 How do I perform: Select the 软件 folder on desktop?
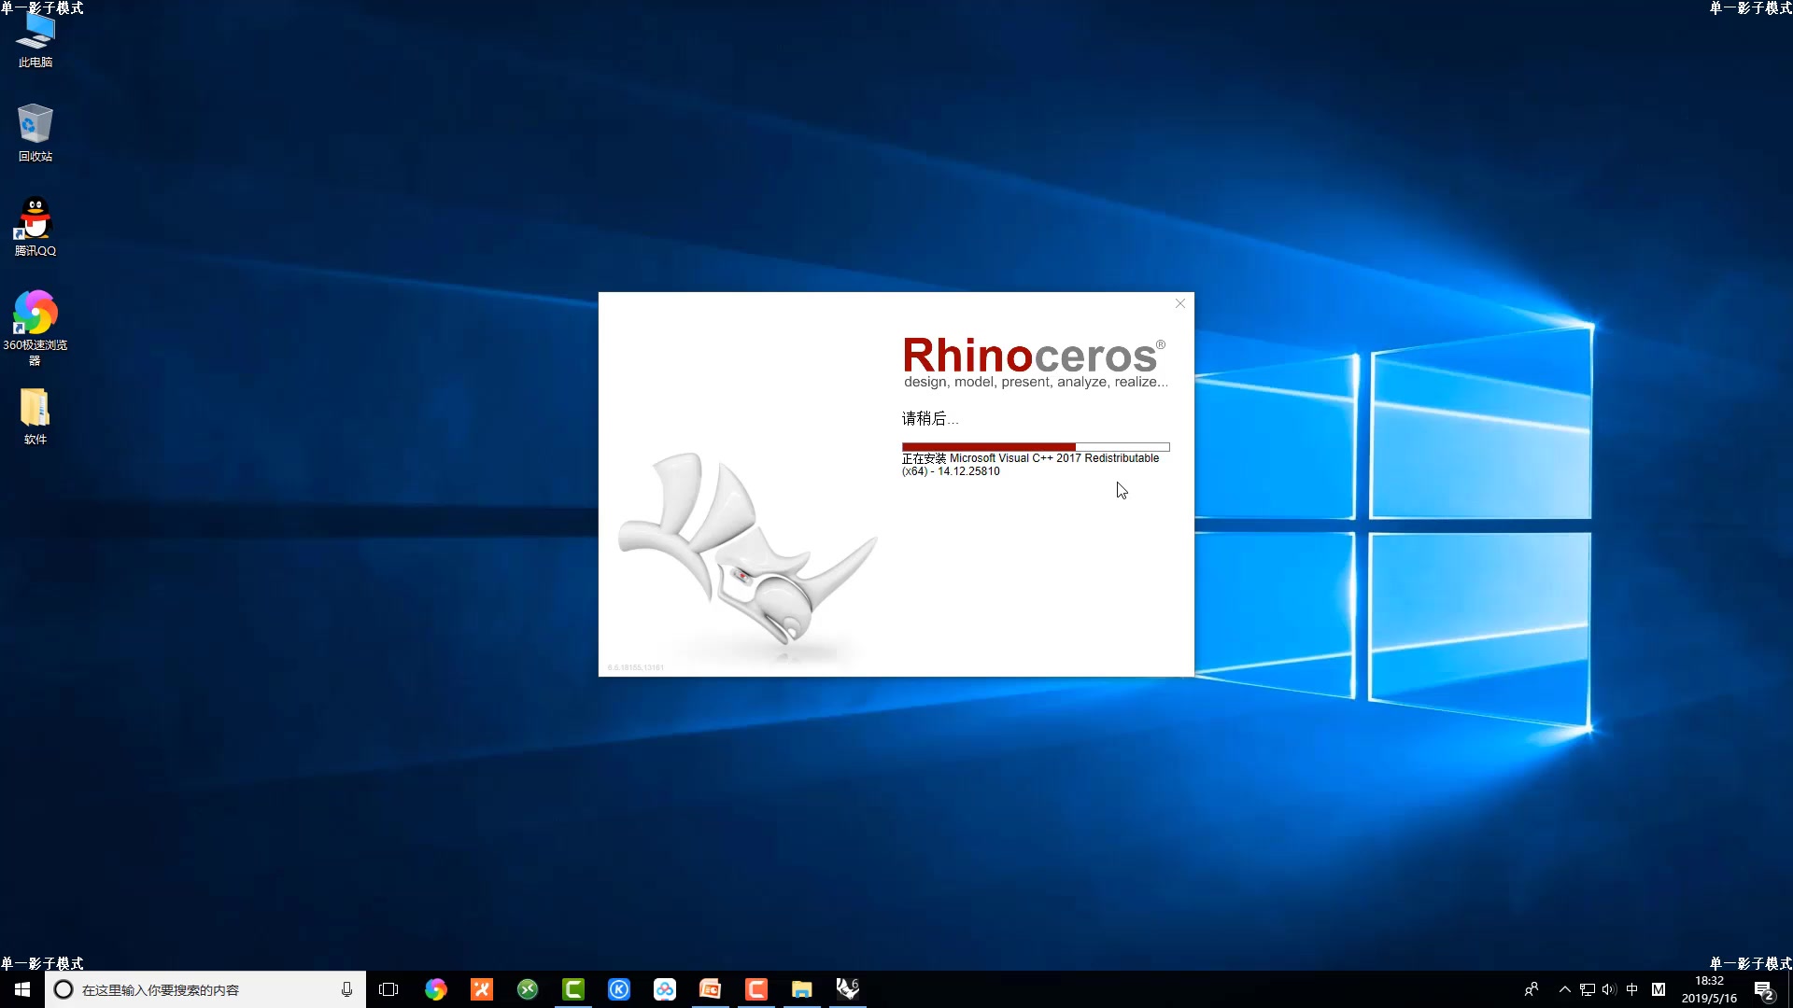35,416
